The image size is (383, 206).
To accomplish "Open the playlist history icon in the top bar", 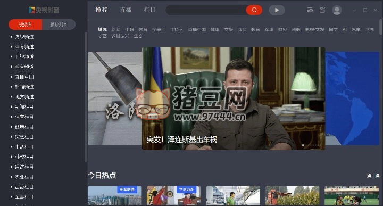I will [310, 10].
